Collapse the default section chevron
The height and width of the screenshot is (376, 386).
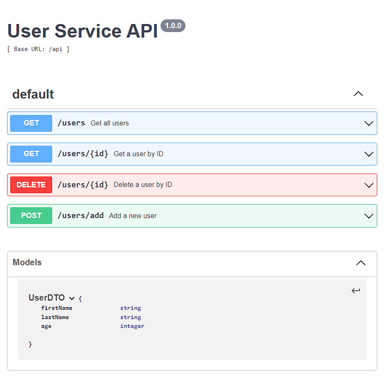point(358,94)
